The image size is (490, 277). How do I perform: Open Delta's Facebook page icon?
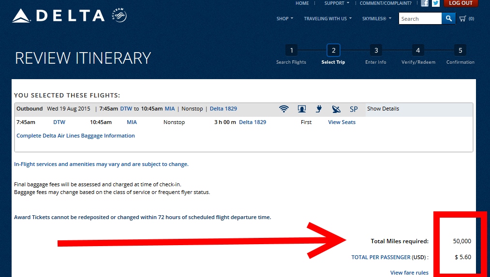pos(425,3)
